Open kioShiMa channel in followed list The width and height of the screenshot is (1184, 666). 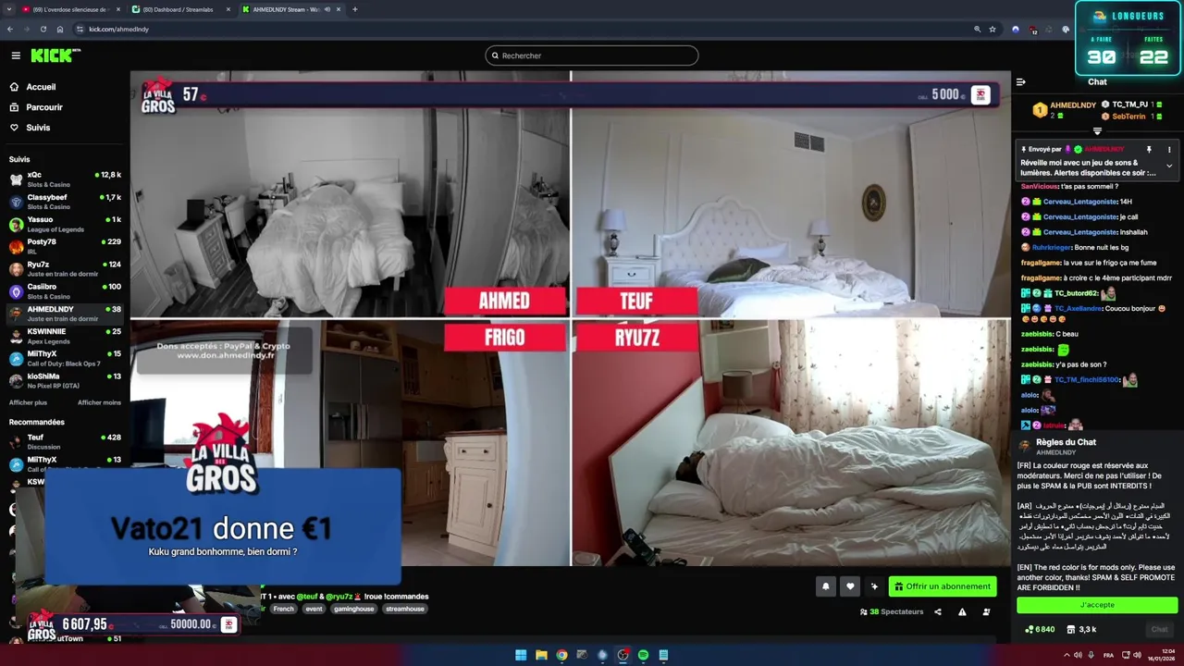pyautogui.click(x=65, y=380)
